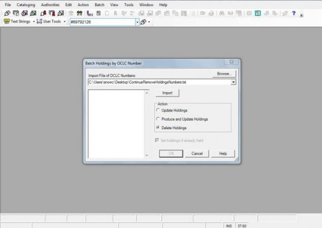The width and height of the screenshot is (322, 228).
Task: Click the Import button
Action: click(x=167, y=93)
